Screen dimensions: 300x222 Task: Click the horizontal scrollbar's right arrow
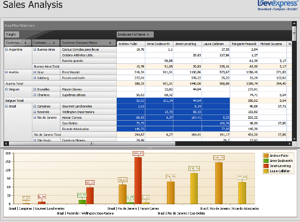point(290,144)
